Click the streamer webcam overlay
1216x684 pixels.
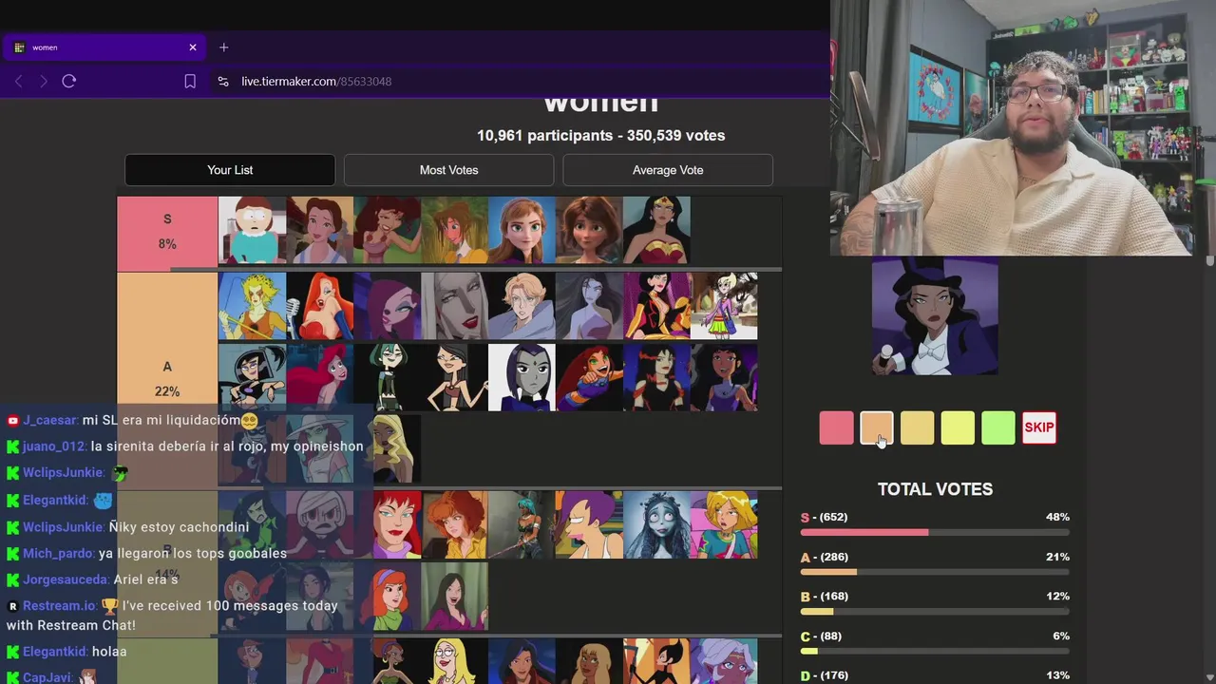1023,127
